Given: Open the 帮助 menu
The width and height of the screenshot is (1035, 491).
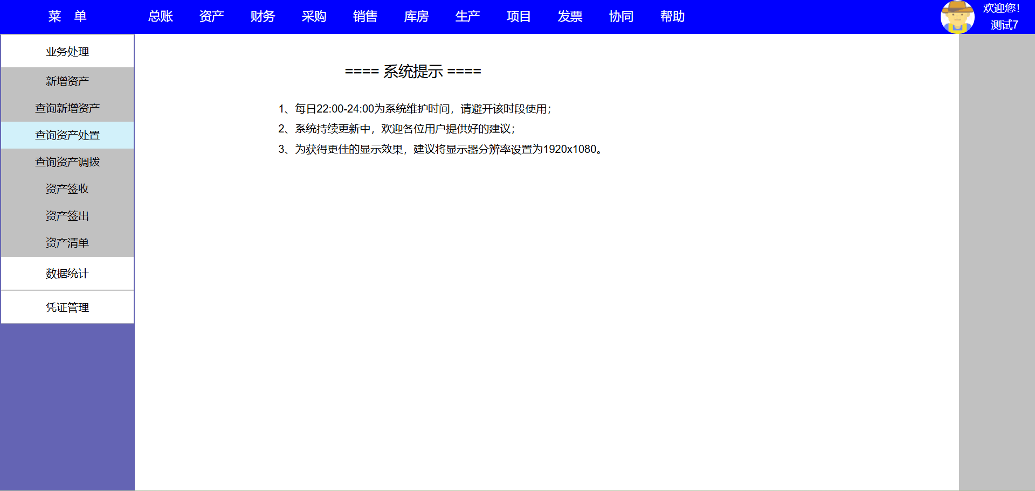Looking at the screenshot, I should (672, 17).
